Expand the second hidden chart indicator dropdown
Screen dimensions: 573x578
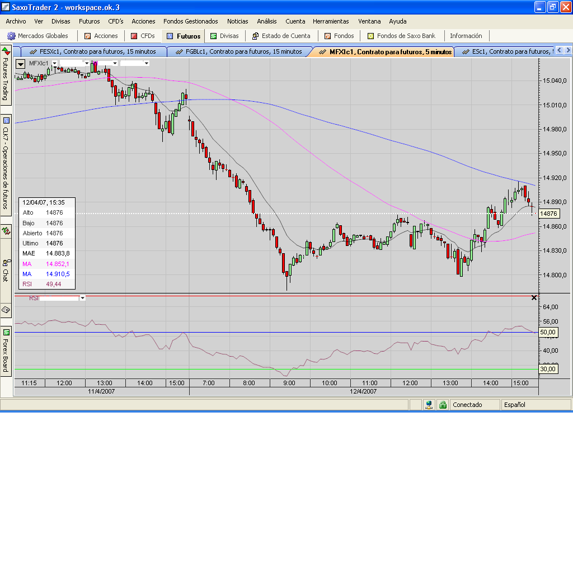pos(87,63)
